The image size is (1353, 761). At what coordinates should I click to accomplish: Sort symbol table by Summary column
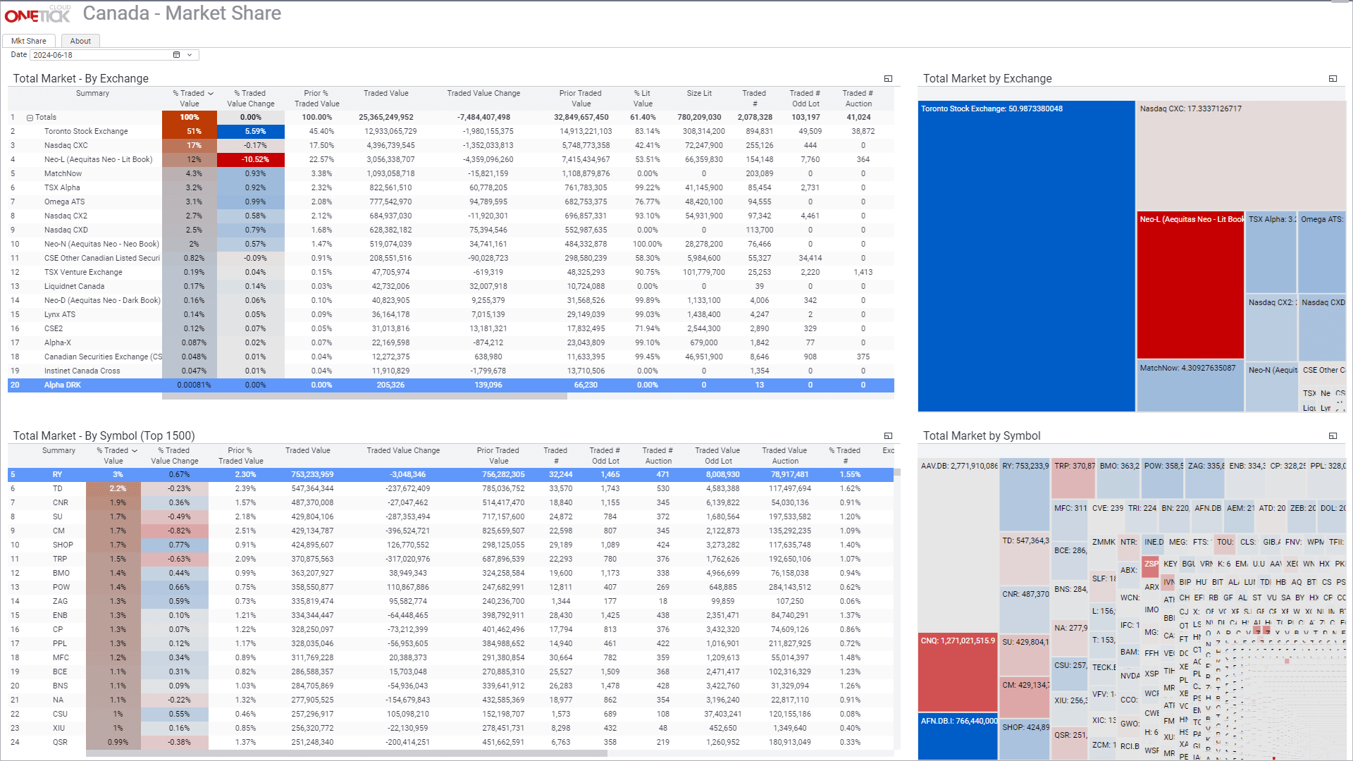pyautogui.click(x=58, y=450)
